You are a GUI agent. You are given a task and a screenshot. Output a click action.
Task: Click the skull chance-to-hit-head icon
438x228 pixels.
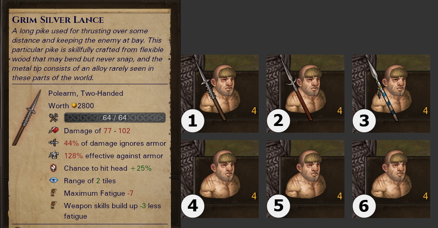tap(54, 168)
